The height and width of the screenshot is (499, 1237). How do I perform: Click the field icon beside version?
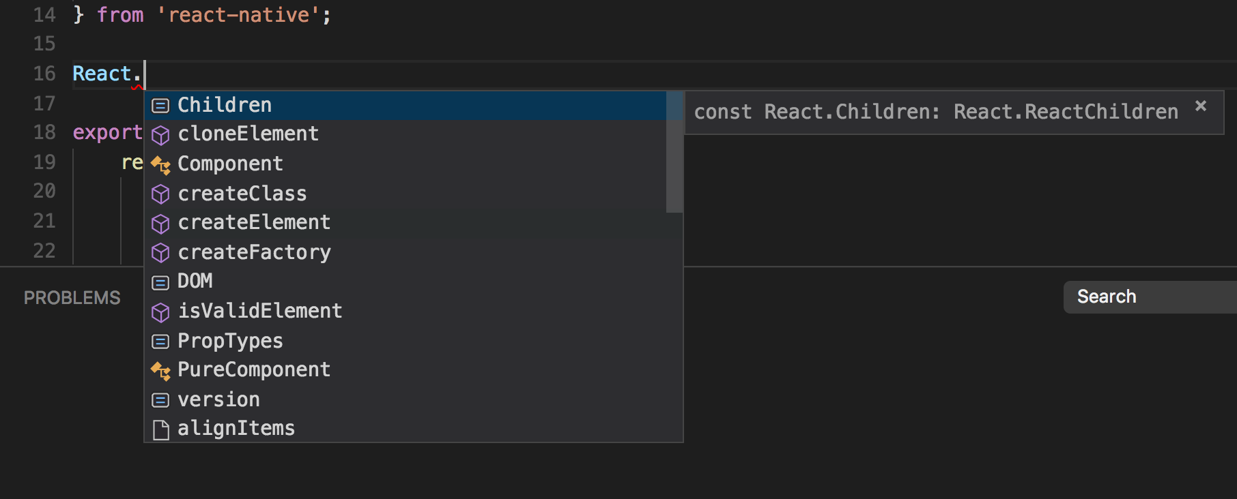tap(160, 399)
